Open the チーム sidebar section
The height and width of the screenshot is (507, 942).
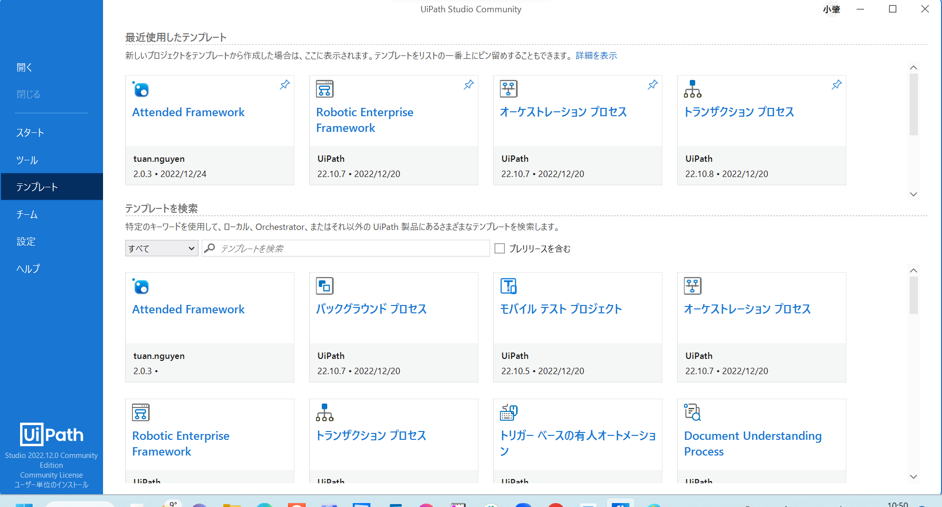(28, 214)
